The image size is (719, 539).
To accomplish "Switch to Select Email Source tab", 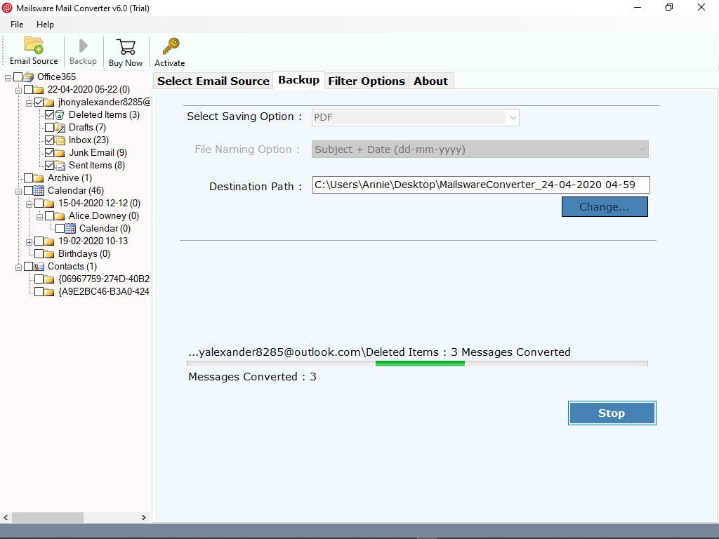I will pos(213,81).
